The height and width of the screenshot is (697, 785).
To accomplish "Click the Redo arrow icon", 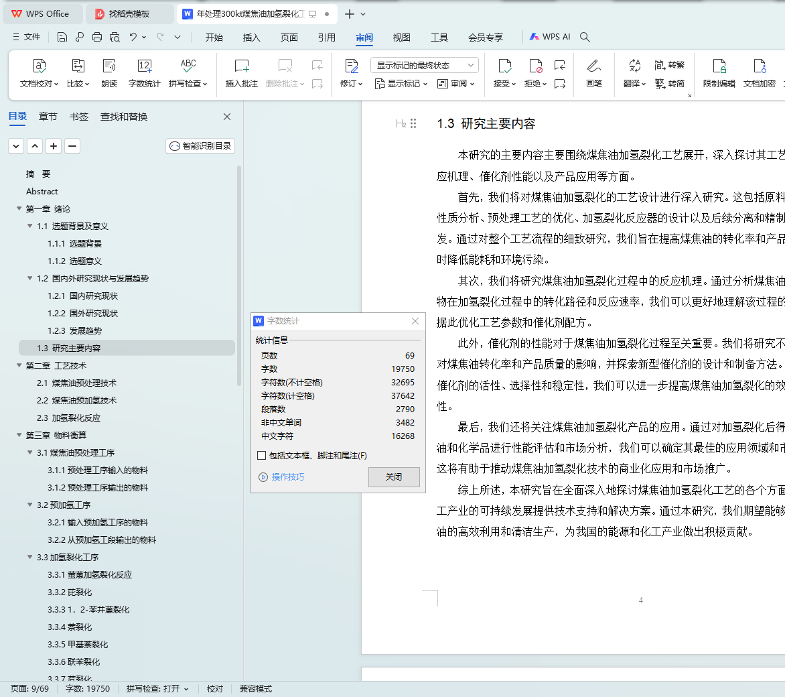I will tap(160, 37).
